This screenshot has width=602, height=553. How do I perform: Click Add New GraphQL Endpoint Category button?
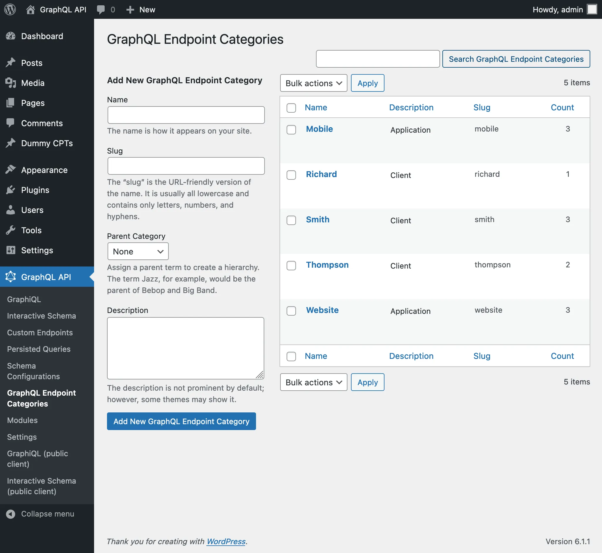point(181,421)
